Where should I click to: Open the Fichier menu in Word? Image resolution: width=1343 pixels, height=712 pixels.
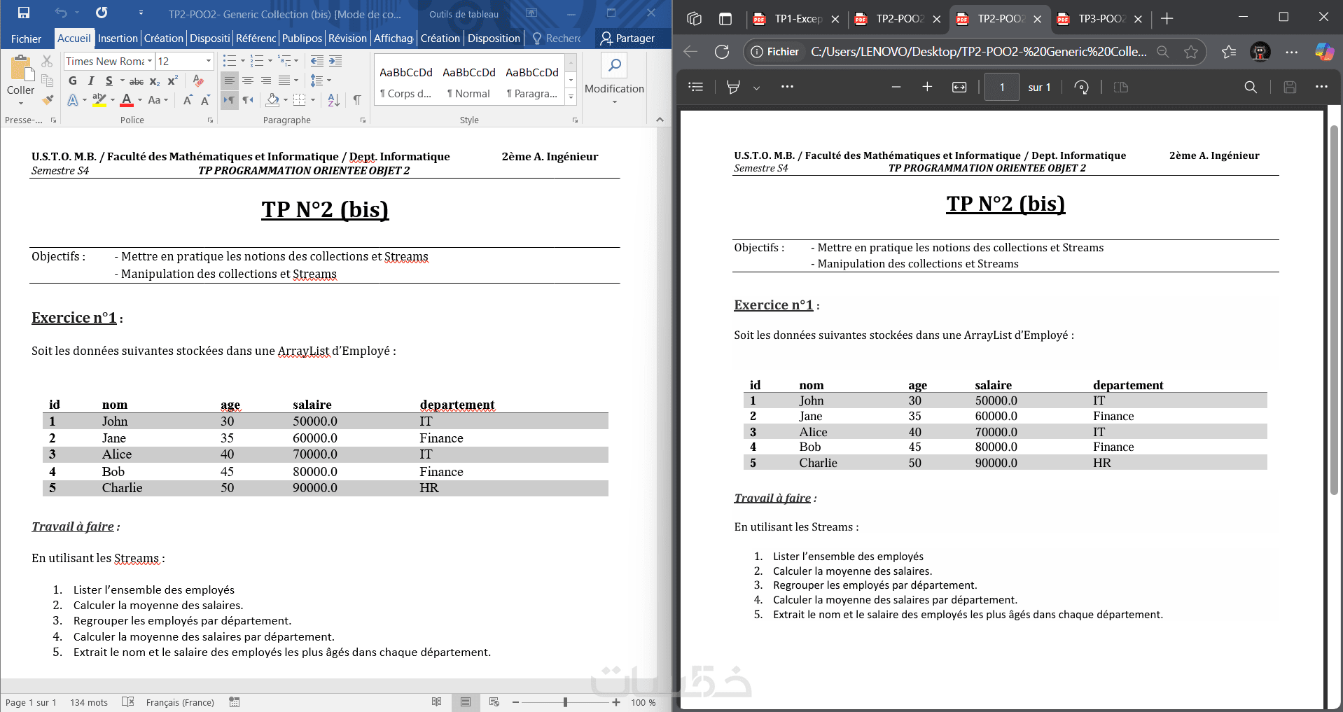(27, 39)
